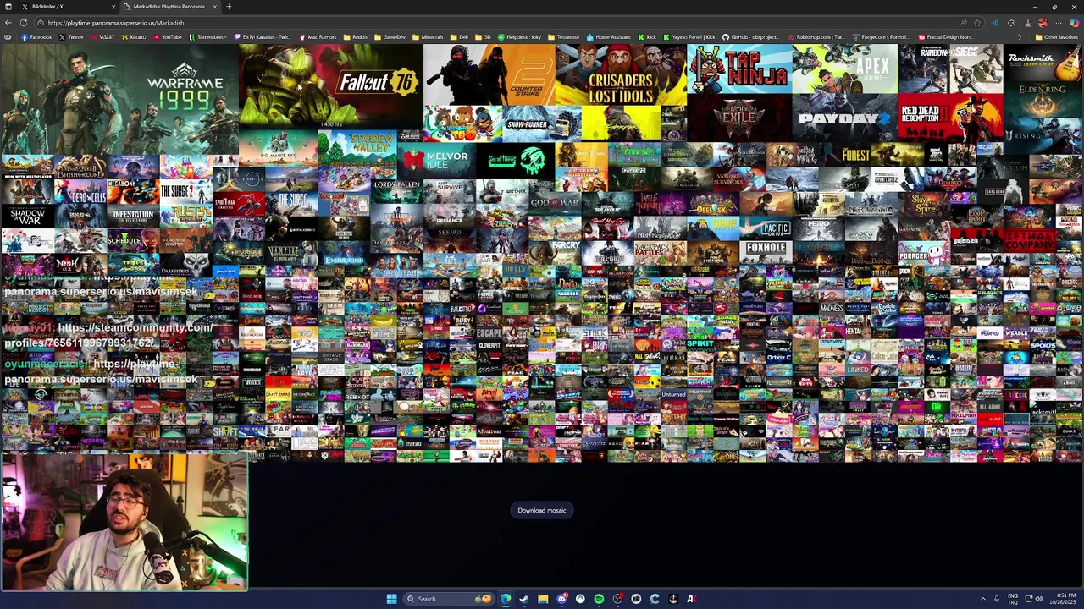Select the Payday 2 tile
This screenshot has width=1084, height=609.
[x=844, y=118]
